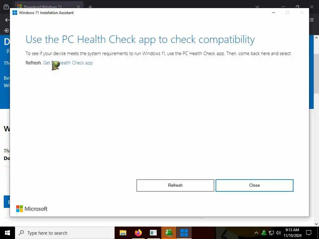Open a new browser tab
The image size is (319, 239).
[90, 7]
